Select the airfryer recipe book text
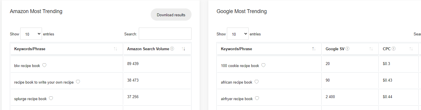421x110 pixels. 237,99
